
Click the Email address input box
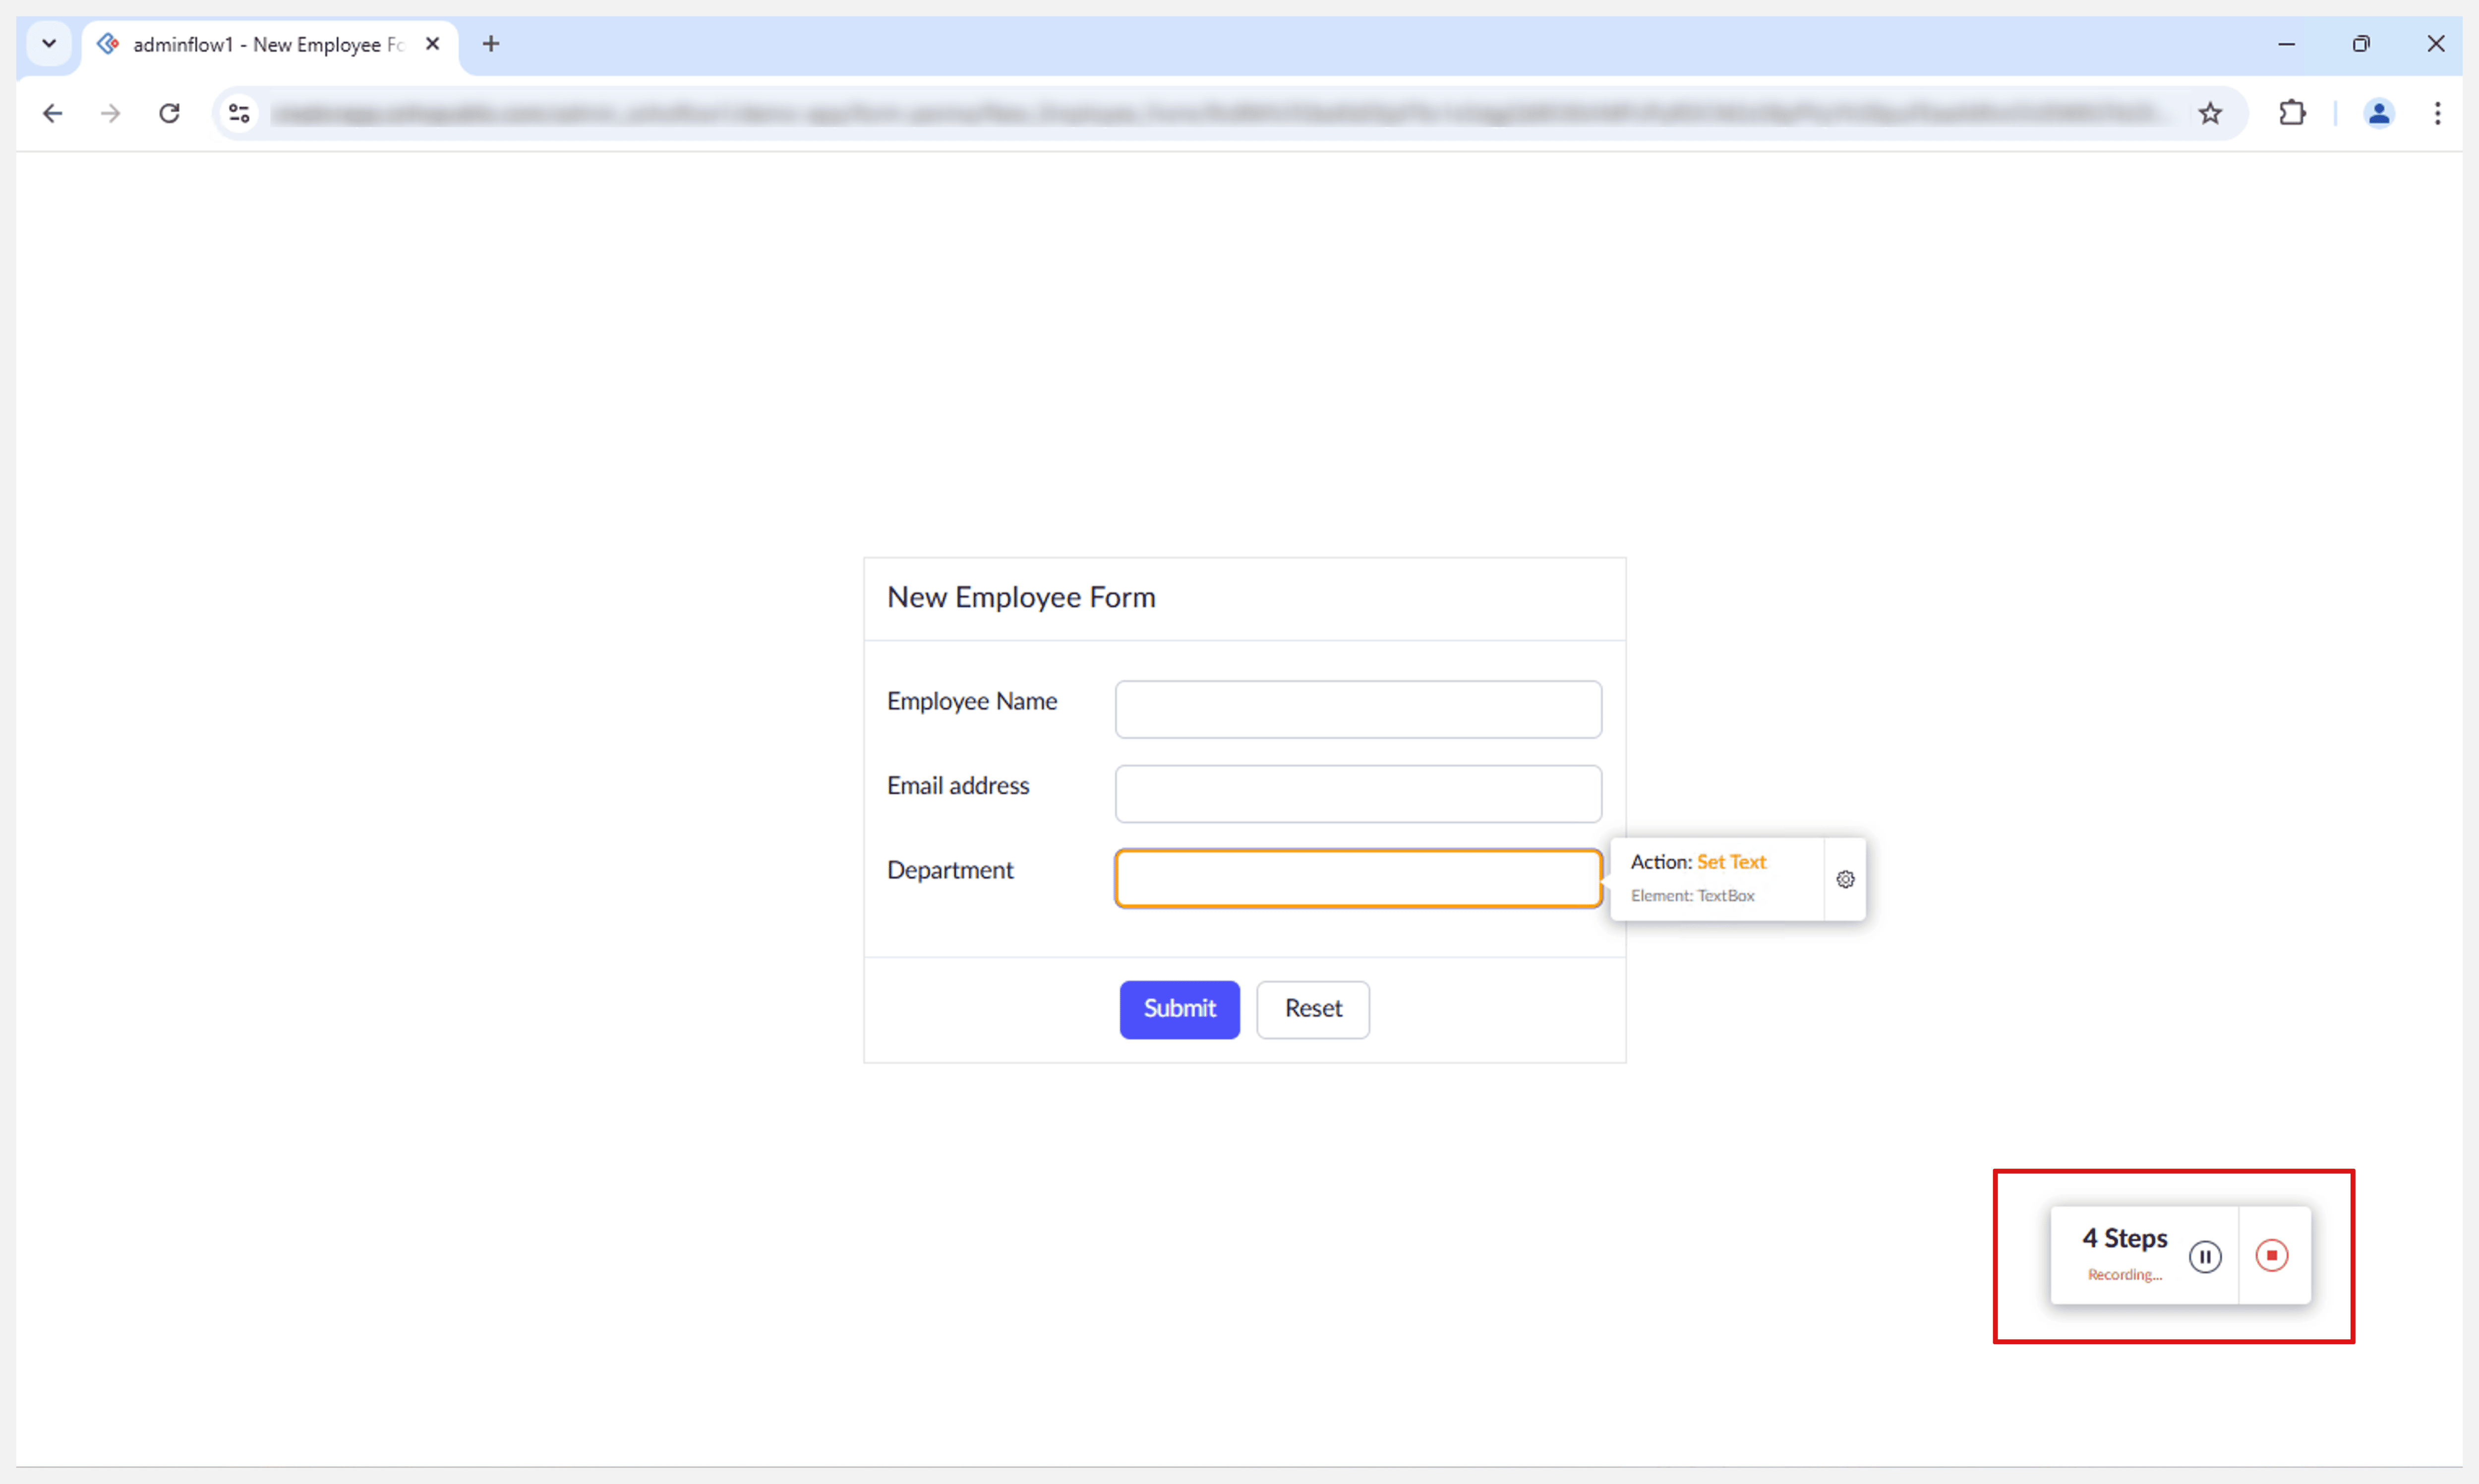pos(1357,794)
